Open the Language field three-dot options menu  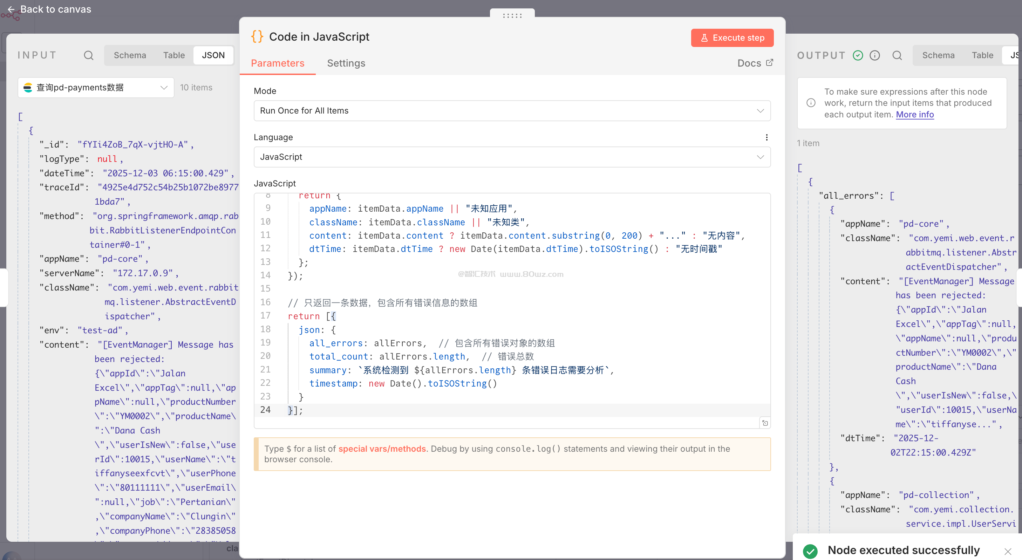pyautogui.click(x=766, y=137)
